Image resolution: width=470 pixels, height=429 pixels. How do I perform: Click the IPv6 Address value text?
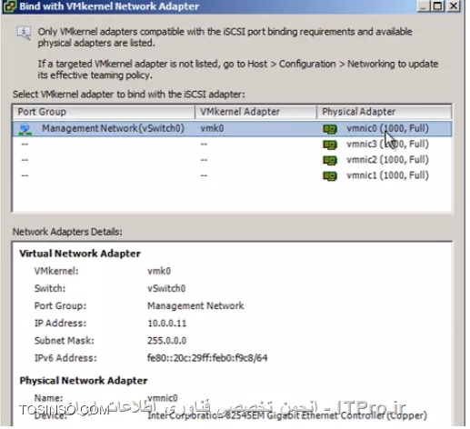coord(207,358)
